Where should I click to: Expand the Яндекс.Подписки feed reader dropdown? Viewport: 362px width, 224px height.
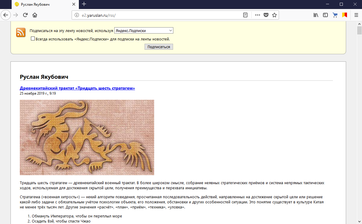pos(144,31)
